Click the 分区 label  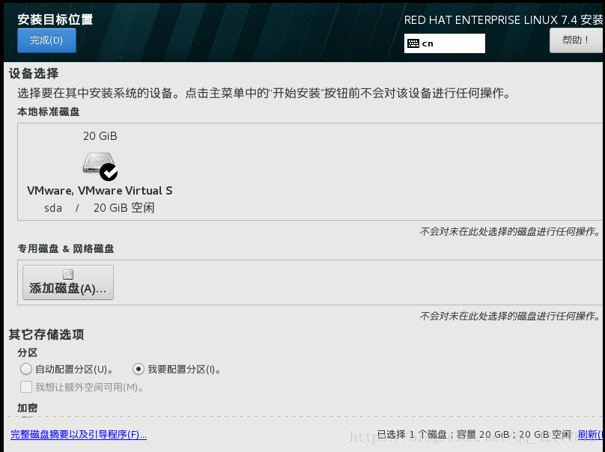click(28, 352)
